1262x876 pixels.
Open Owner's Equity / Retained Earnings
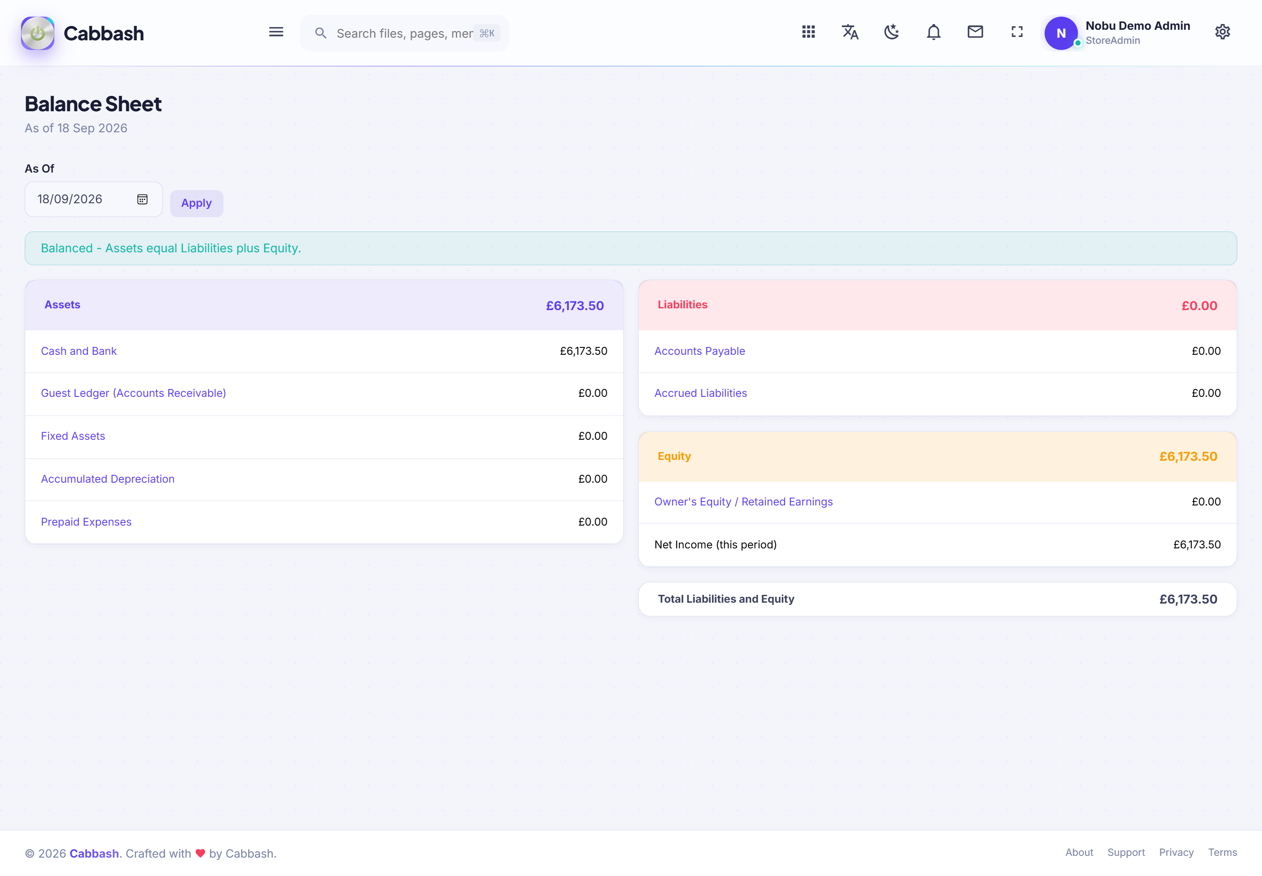coord(744,502)
